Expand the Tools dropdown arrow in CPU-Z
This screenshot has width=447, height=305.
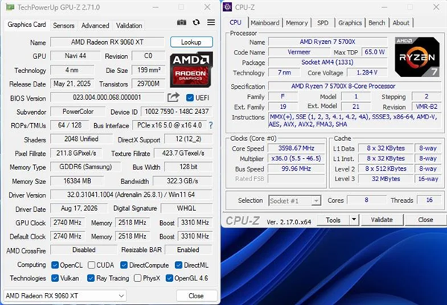[354, 219]
